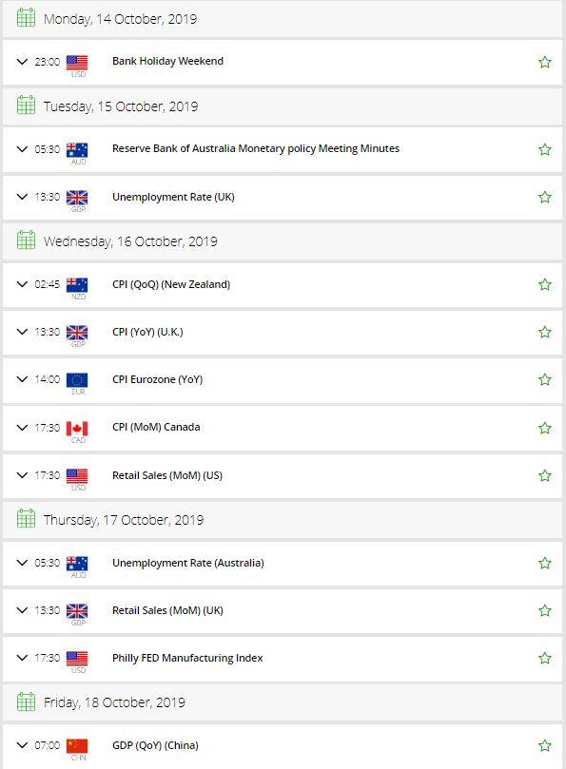This screenshot has width=566, height=769.
Task: Click the US flag beside Philly FED Index
Action: pyautogui.click(x=77, y=658)
